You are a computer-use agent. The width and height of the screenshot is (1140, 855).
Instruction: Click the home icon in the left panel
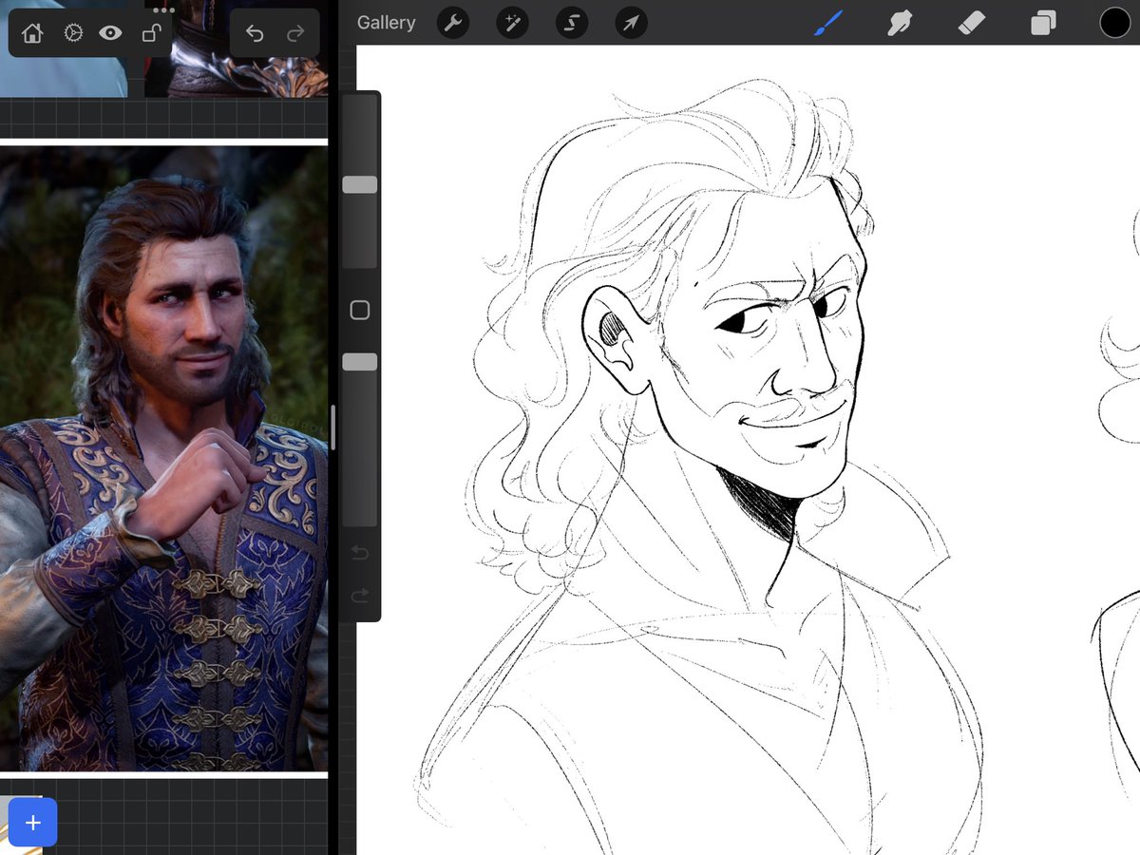point(31,32)
